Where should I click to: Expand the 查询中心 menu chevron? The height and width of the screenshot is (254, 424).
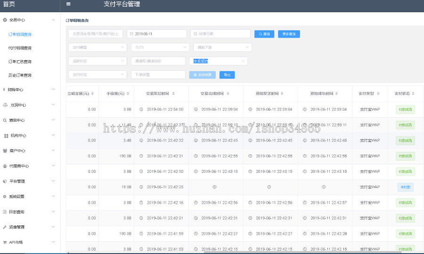pos(53,120)
